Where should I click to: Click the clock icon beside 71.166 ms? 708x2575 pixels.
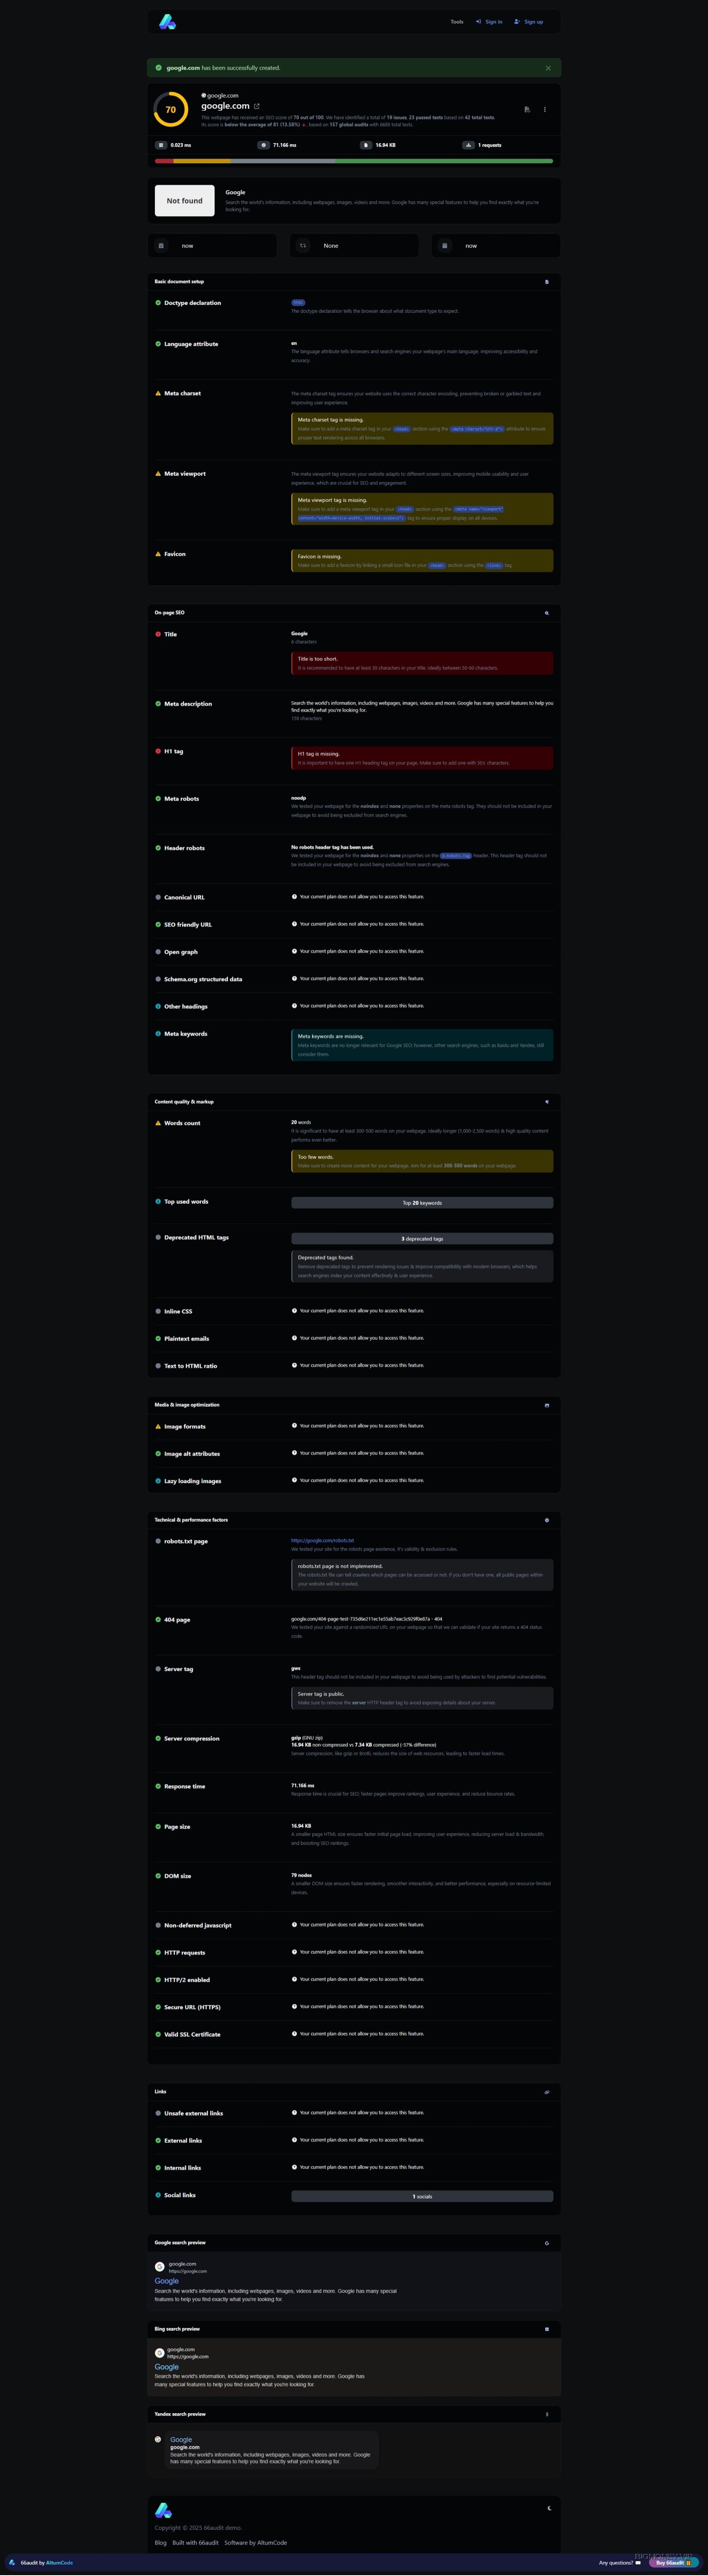click(264, 145)
